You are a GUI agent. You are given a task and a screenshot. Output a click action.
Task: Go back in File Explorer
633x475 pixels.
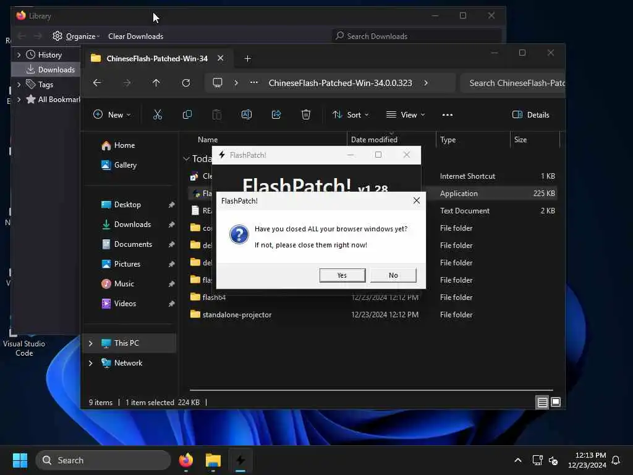coord(97,83)
